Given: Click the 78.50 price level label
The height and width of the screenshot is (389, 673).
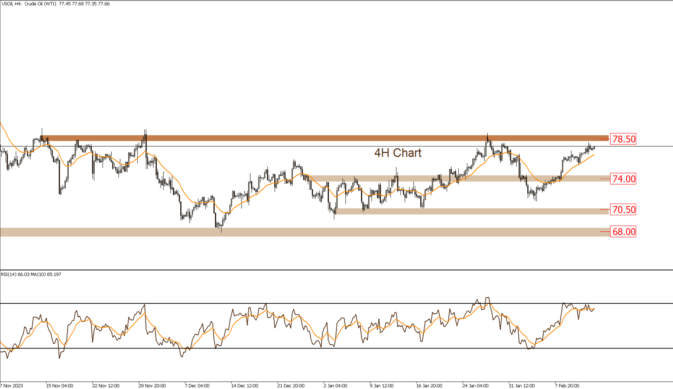Looking at the screenshot, I should tap(623, 139).
